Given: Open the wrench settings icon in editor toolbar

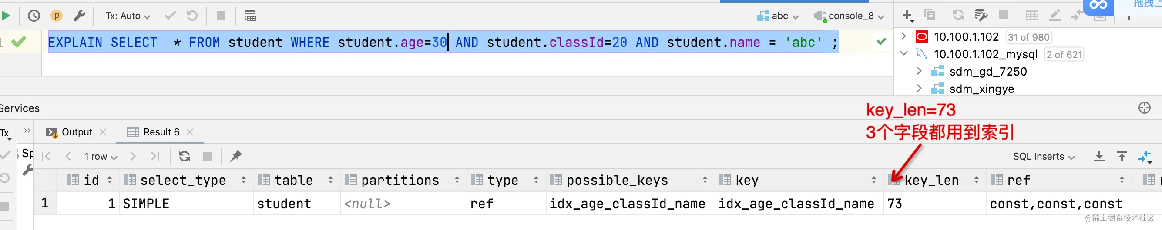Looking at the screenshot, I should [79, 16].
